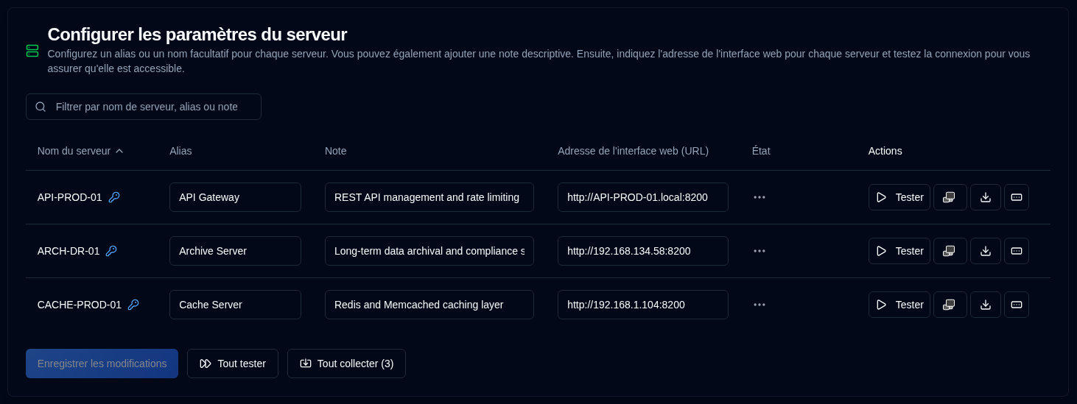Click the state dots for CACHE-PROD-01
Image resolution: width=1077 pixels, height=404 pixels.
(x=759, y=305)
